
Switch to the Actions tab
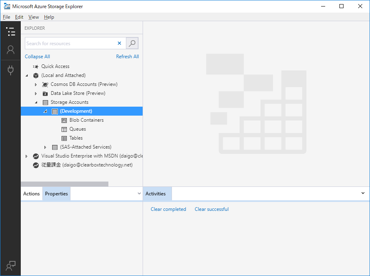tap(31, 193)
